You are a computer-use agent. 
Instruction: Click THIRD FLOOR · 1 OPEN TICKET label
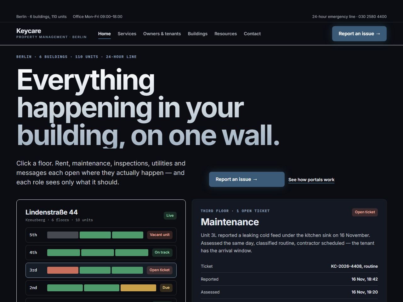(x=235, y=211)
